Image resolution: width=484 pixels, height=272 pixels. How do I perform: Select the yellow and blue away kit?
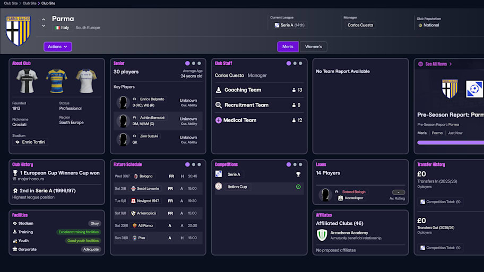56,81
